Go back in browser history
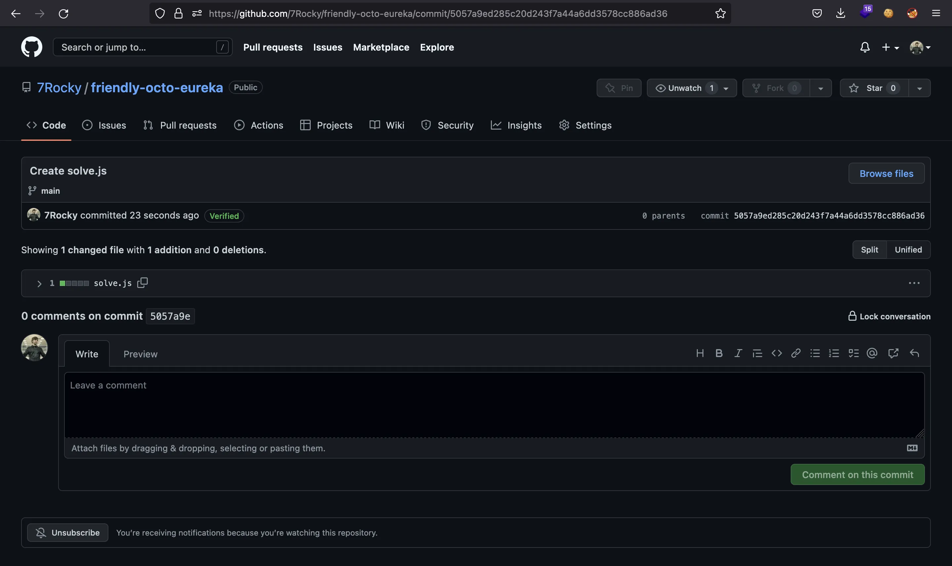 point(16,14)
